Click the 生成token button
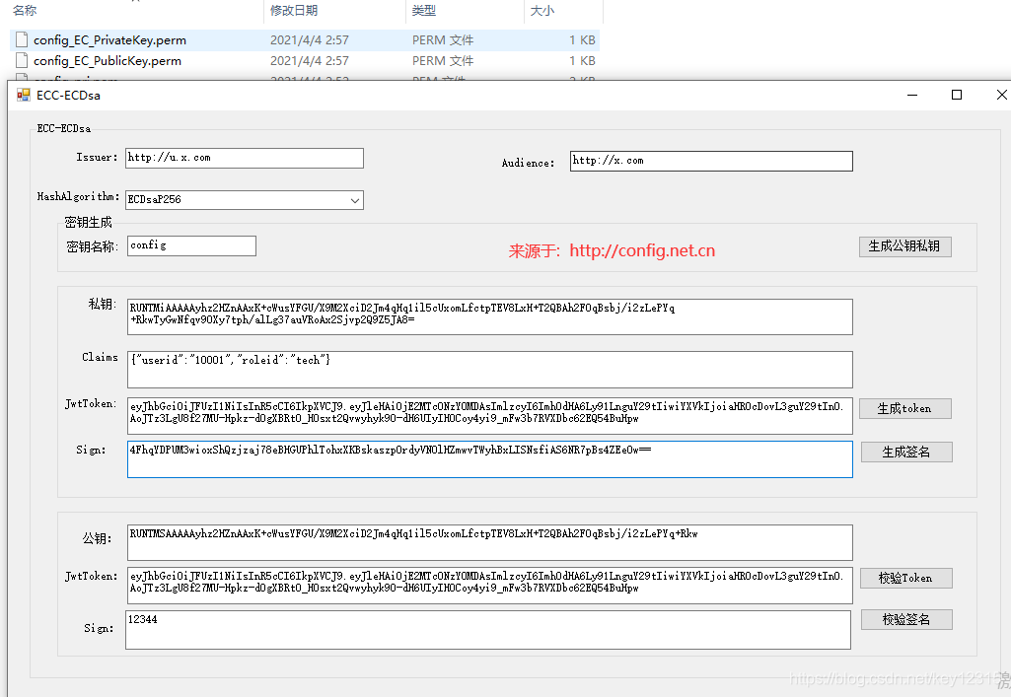The image size is (1011, 697). [904, 408]
